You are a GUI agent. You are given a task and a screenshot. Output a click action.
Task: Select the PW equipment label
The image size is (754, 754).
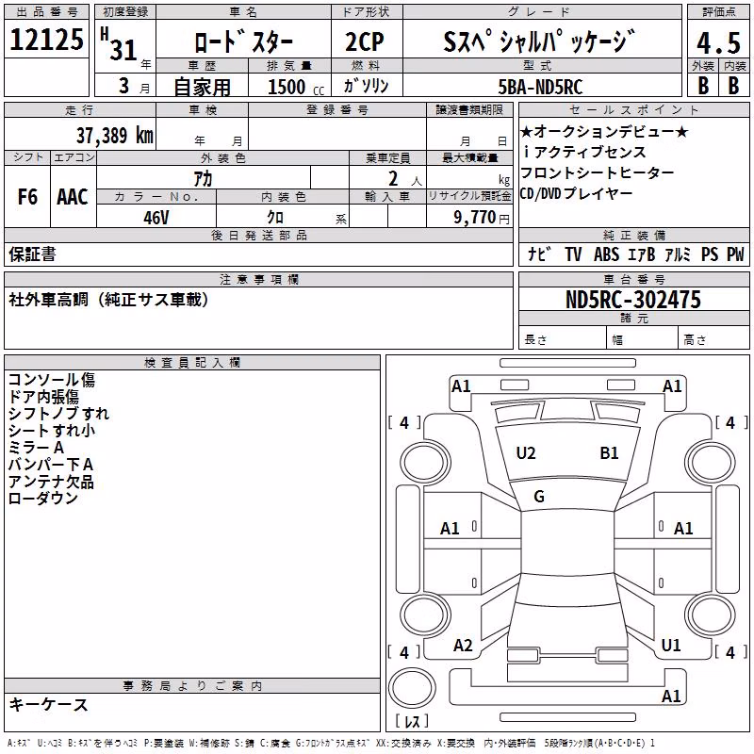pos(735,254)
